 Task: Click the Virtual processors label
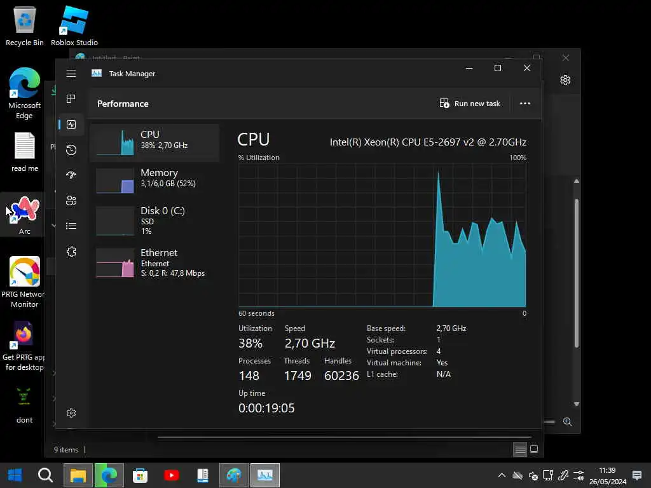[397, 351]
